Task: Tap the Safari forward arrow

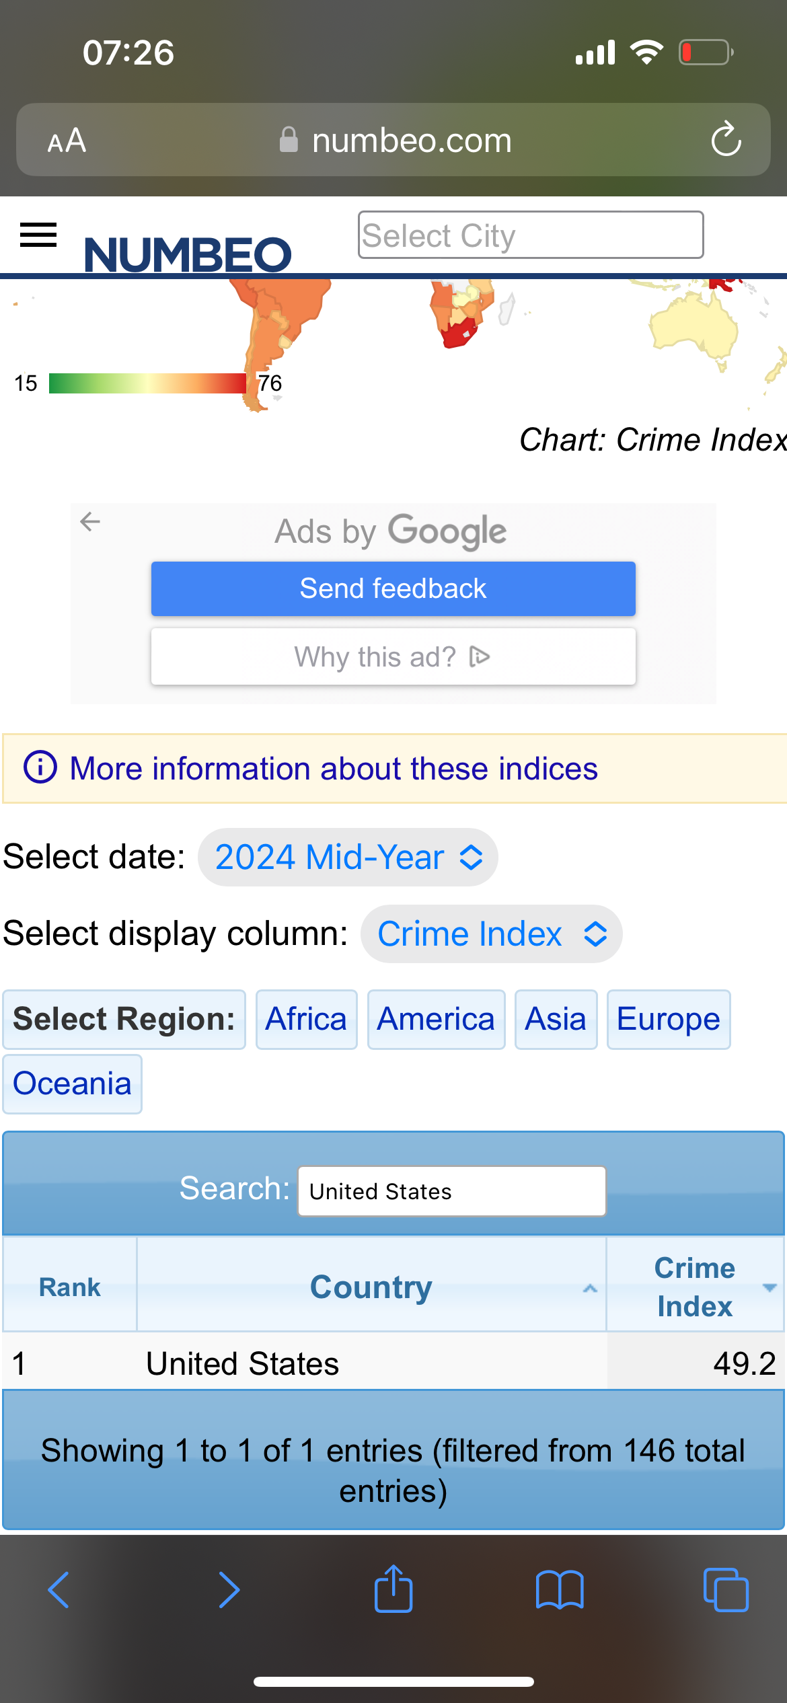Action: [229, 1590]
